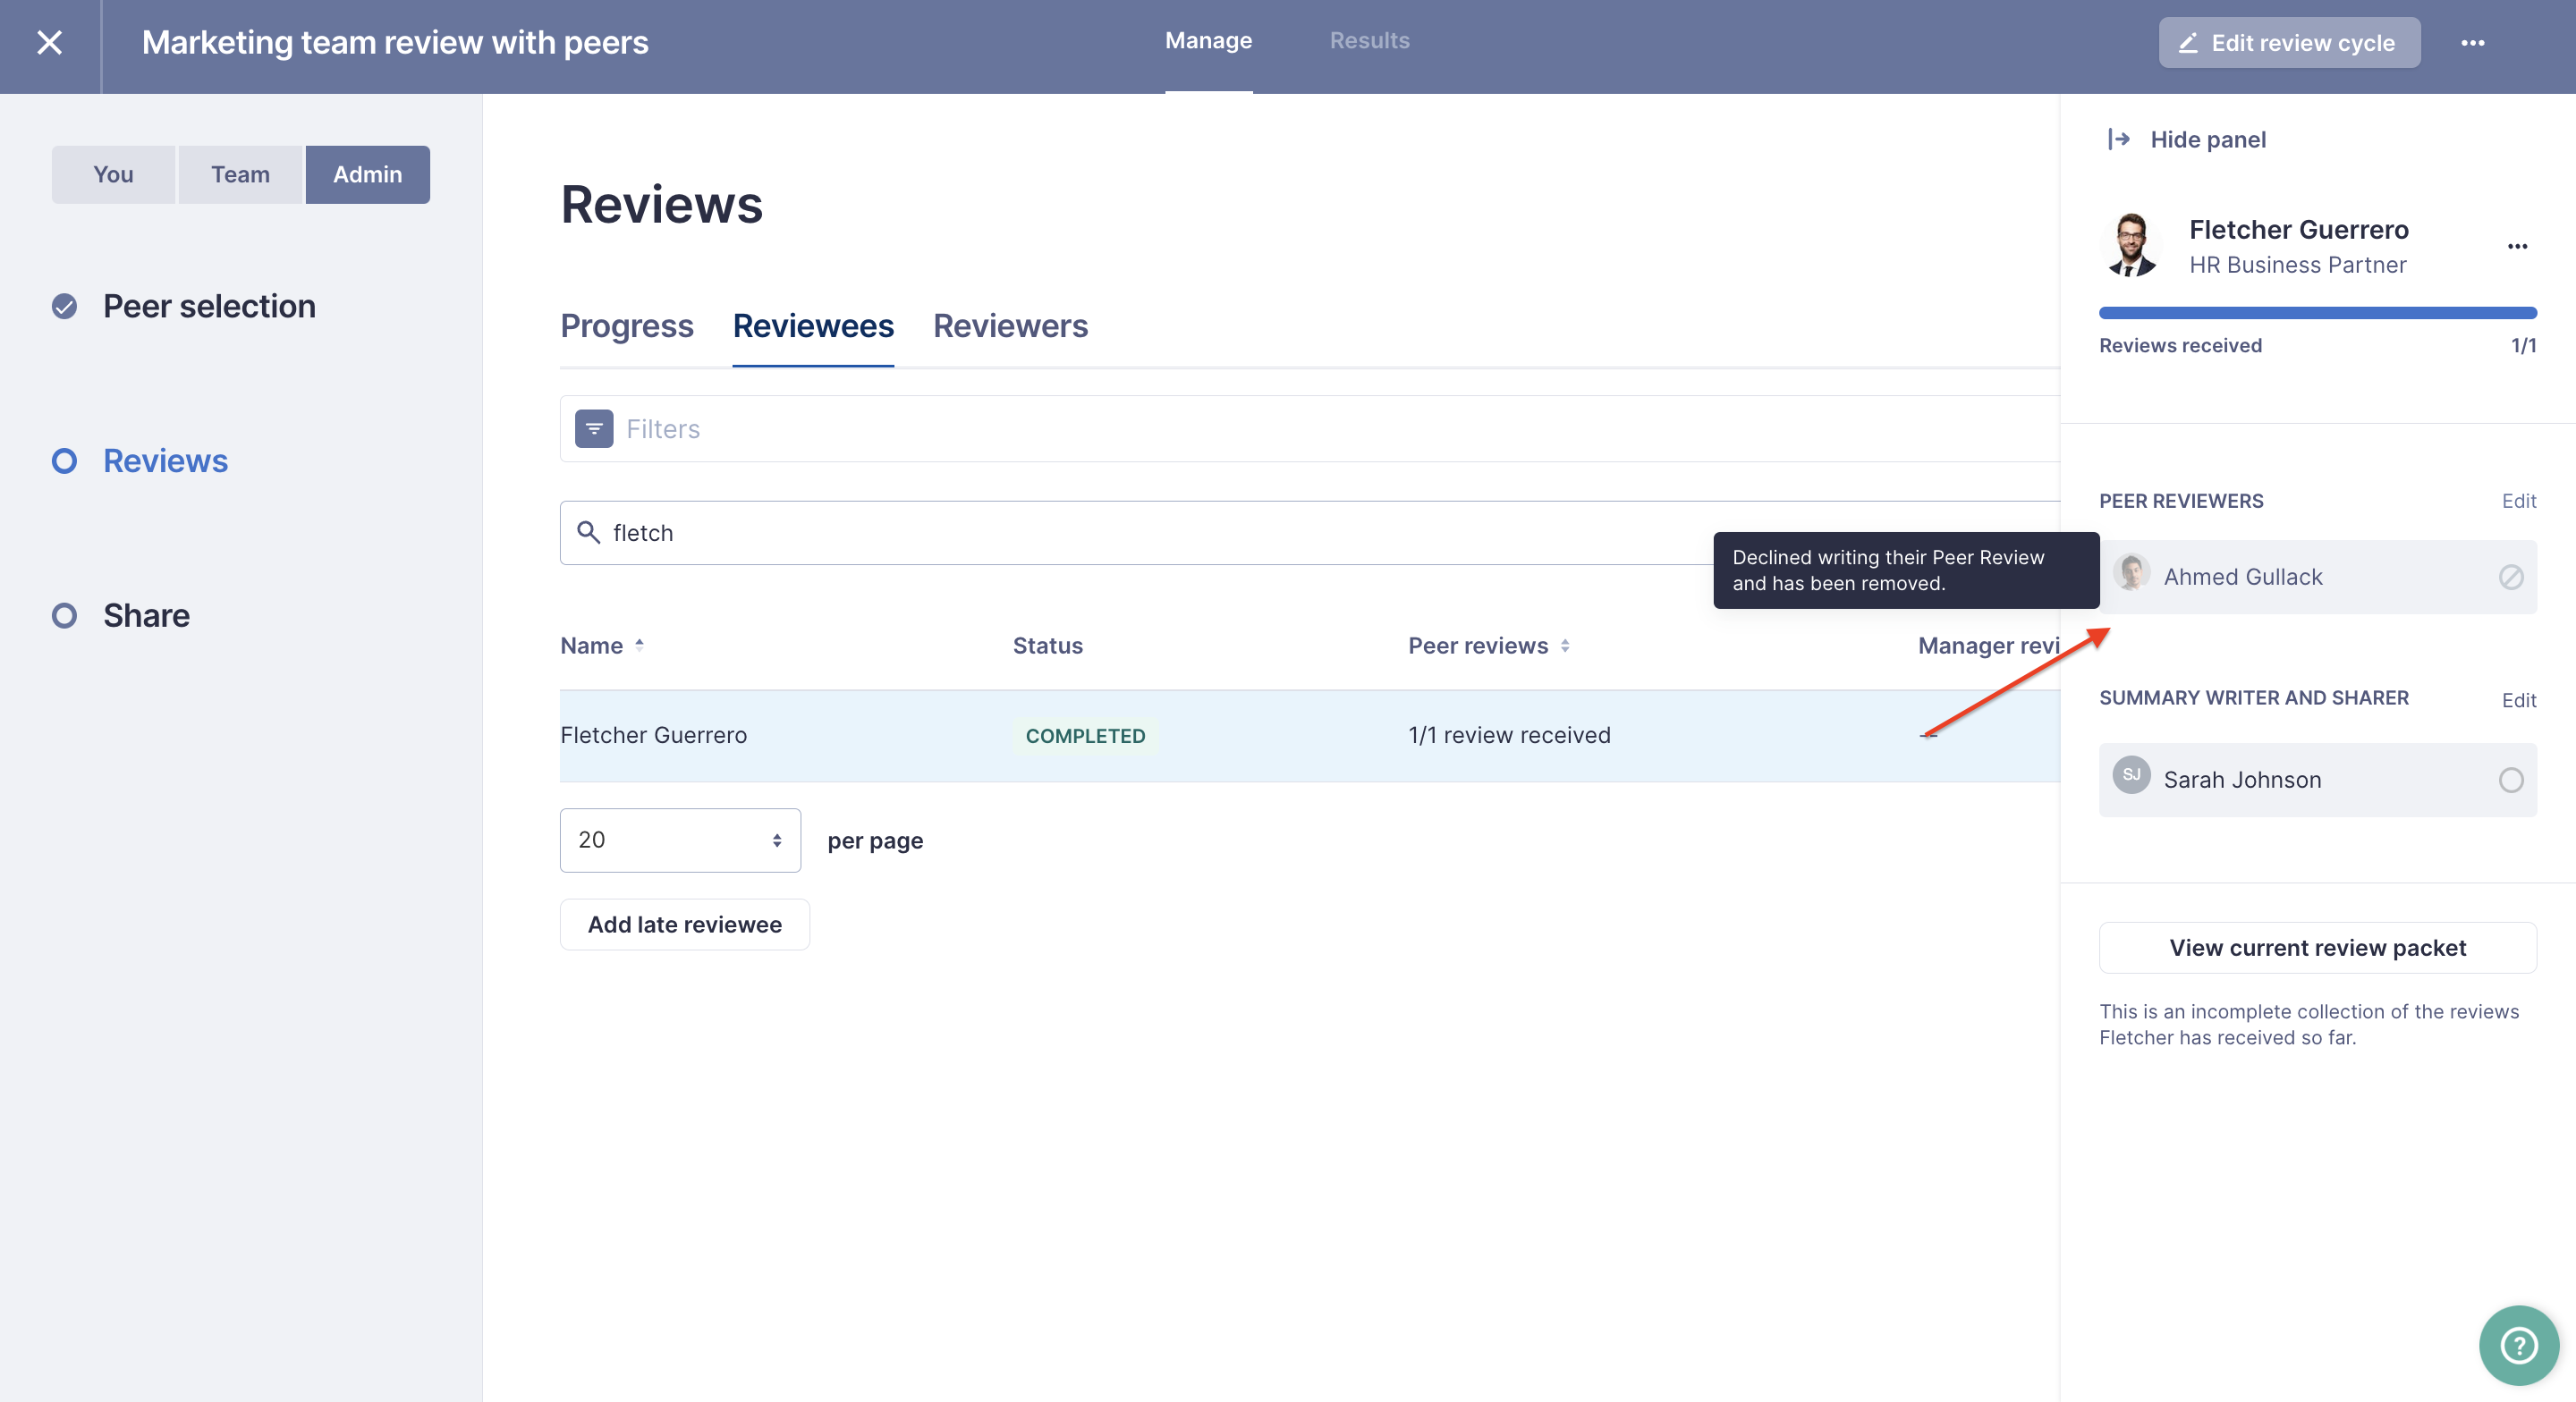Open the help question mark bubble
Screen dimensions: 2576x1402
pos(2518,1344)
